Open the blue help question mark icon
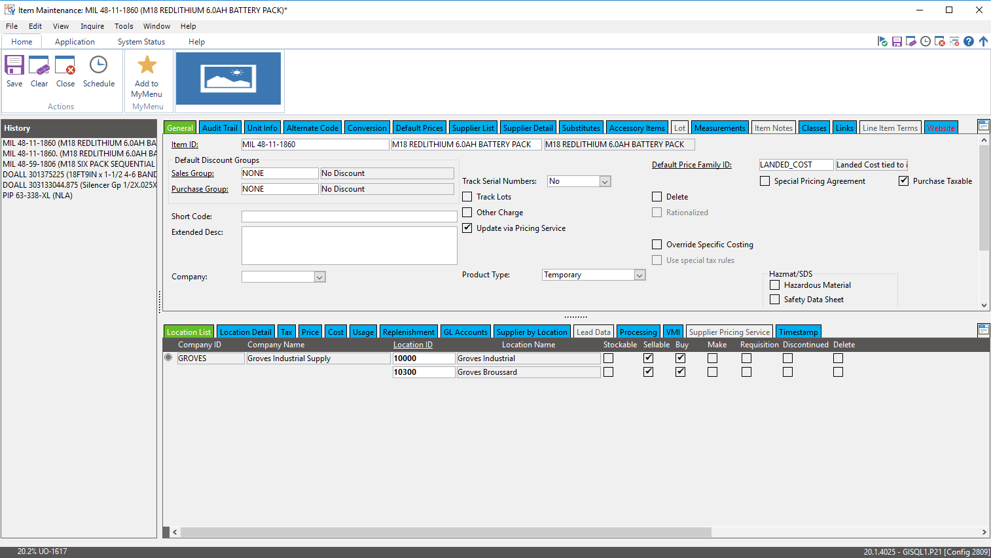 click(969, 41)
